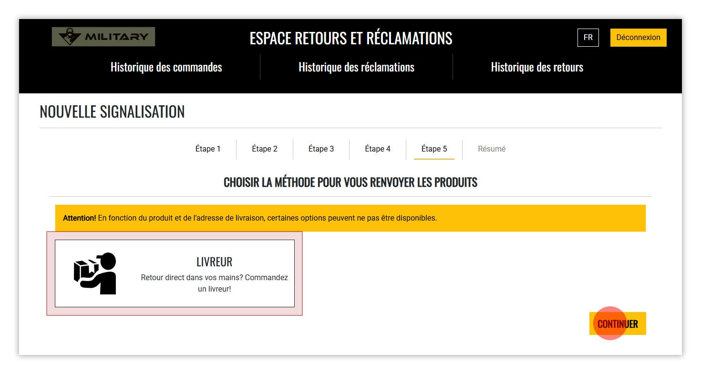Click the Nouvelle Signalisation heading

[112, 112]
